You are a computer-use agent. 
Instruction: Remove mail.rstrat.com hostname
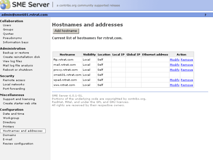pos(187,65)
